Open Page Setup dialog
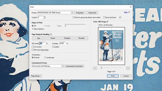Image resolution: width=162 pixels, height=91 pixels. click(36, 76)
